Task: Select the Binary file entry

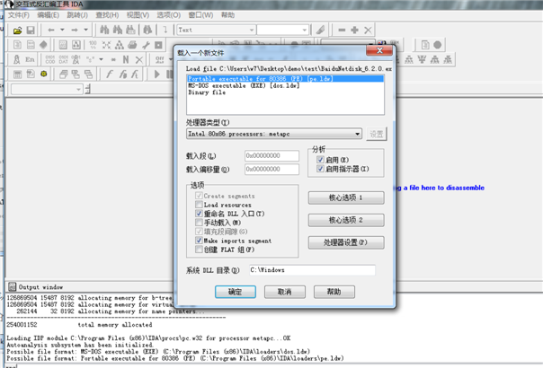Action: [285, 92]
